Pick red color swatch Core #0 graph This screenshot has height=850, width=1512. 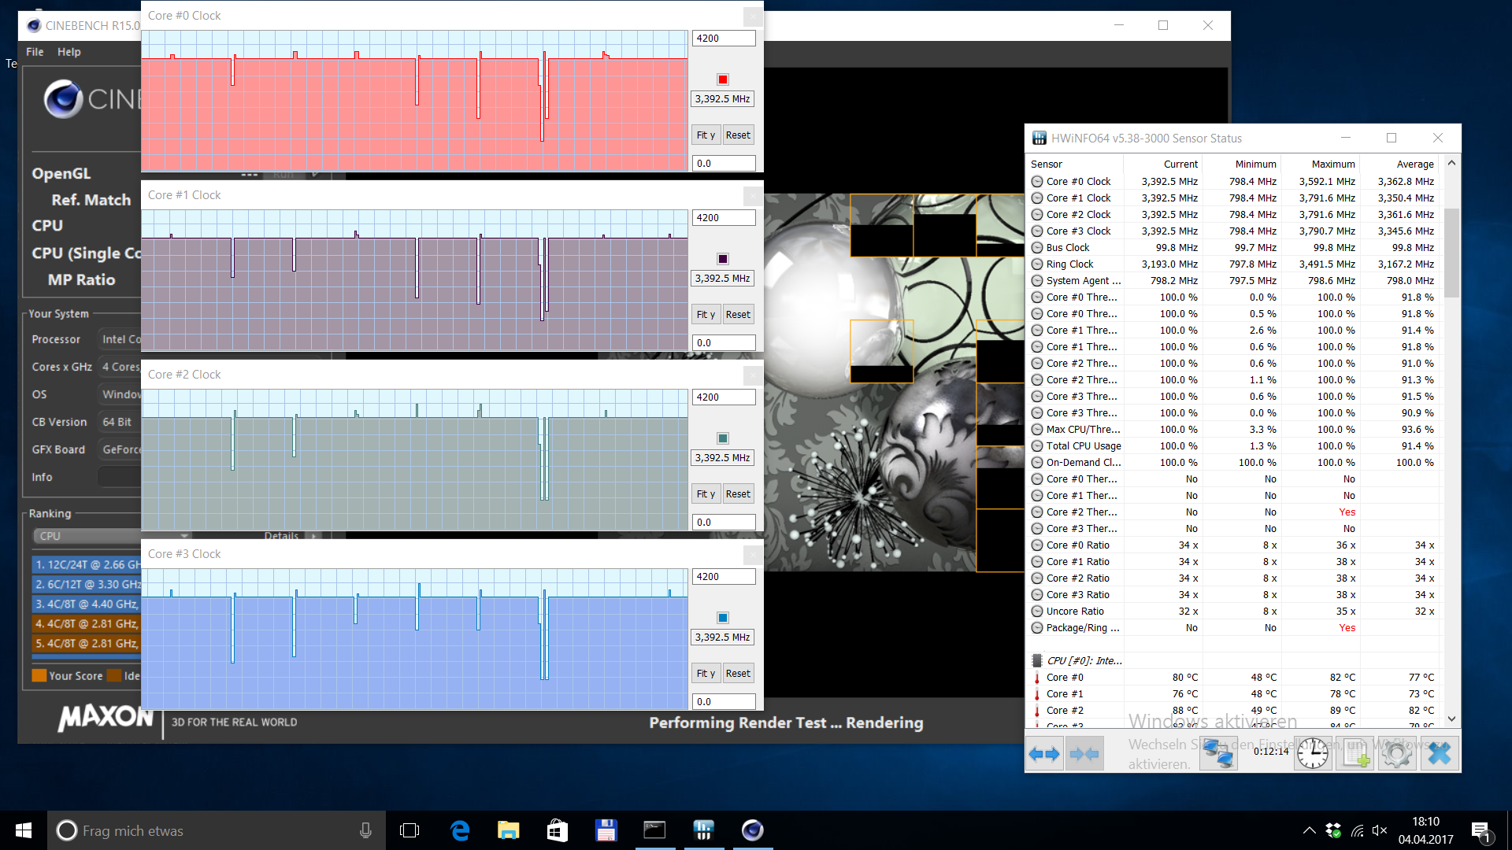pyautogui.click(x=723, y=79)
